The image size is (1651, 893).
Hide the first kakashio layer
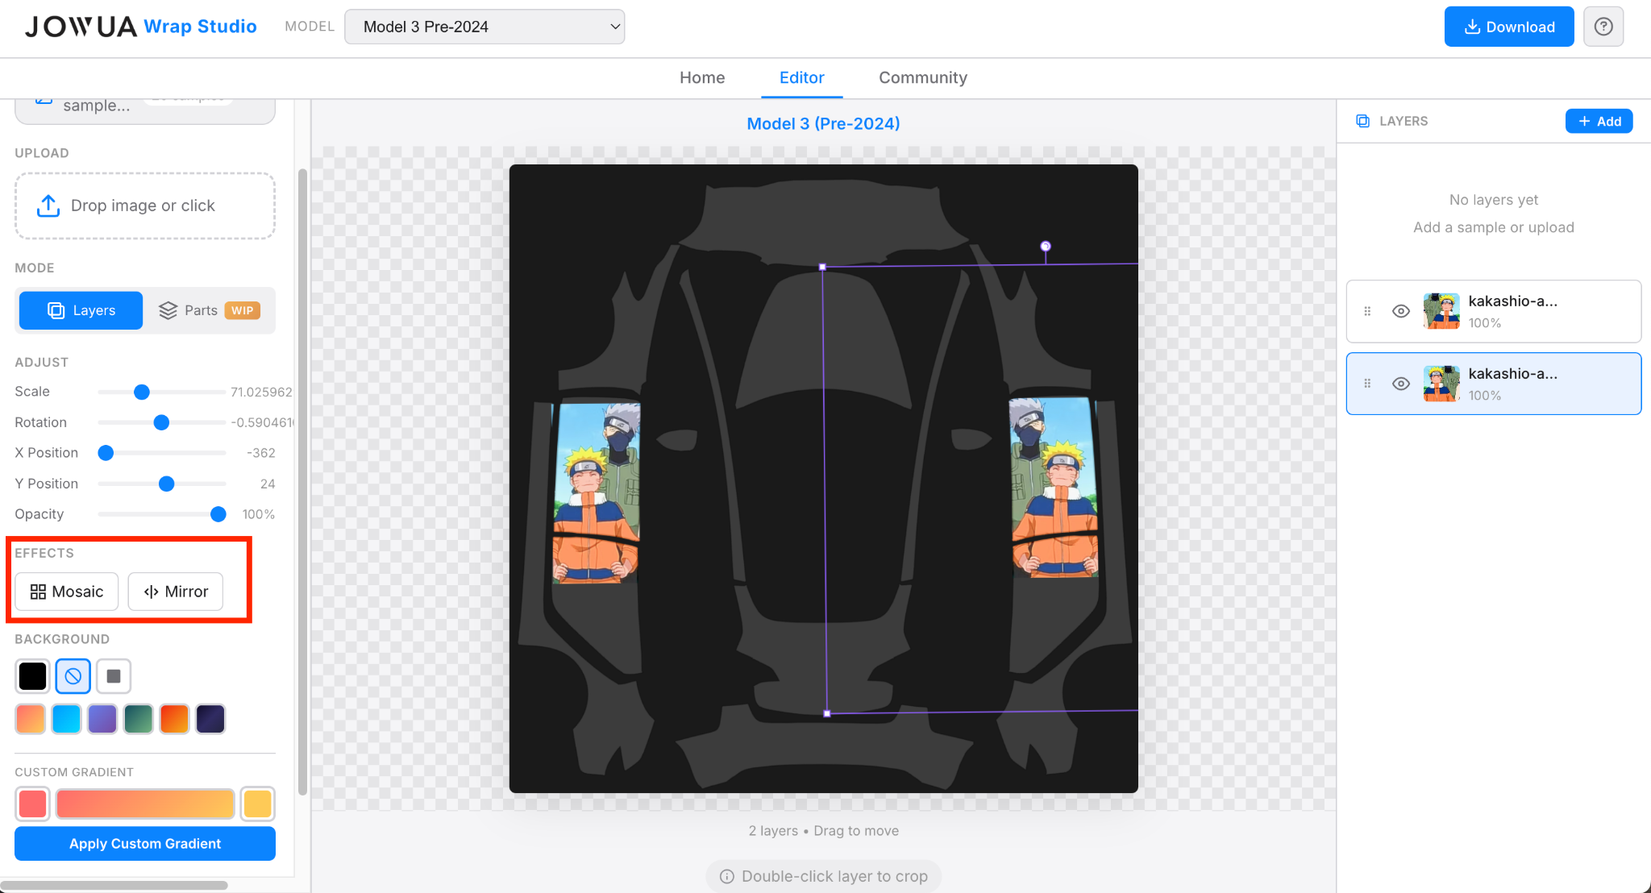(1401, 311)
